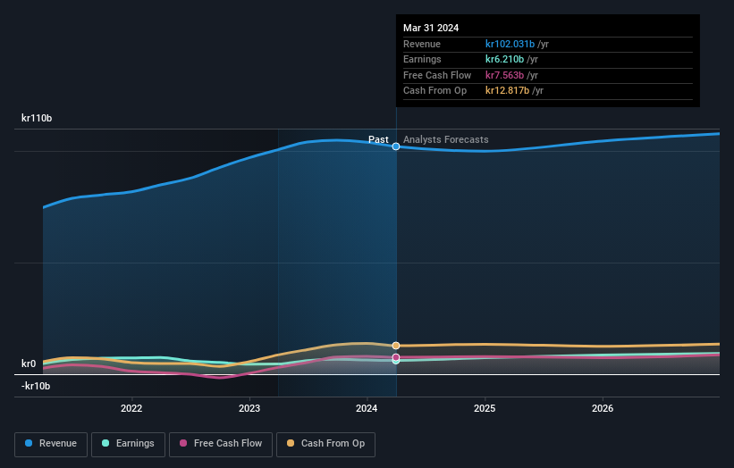The image size is (734, 468).
Task: Click the 2023 x-axis label
Action: point(249,408)
